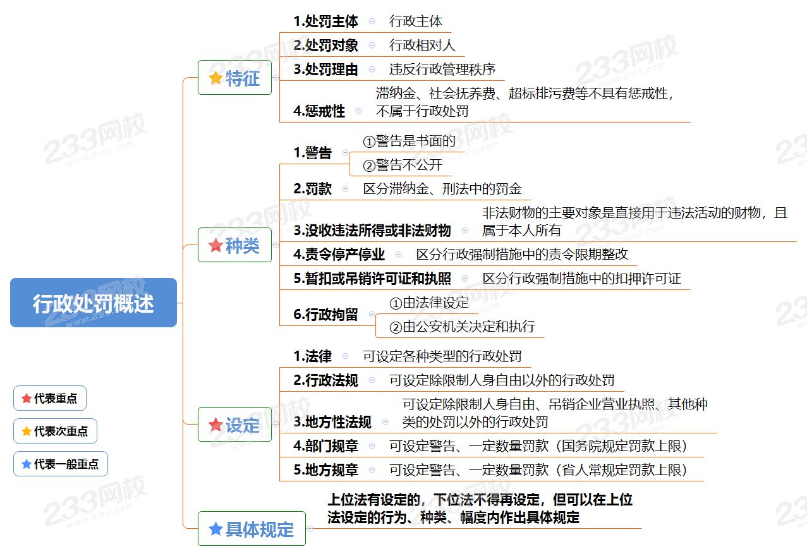Select the 3.处罚理由 subtopic

point(325,69)
